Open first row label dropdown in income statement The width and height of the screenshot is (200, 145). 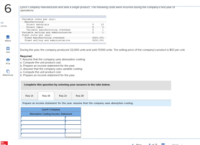tap(43, 118)
